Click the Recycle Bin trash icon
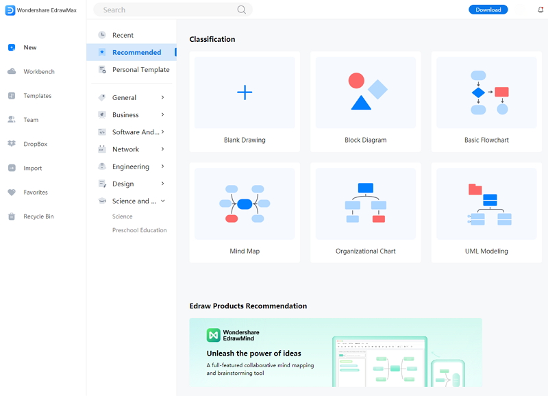This screenshot has width=548, height=396. click(x=12, y=216)
